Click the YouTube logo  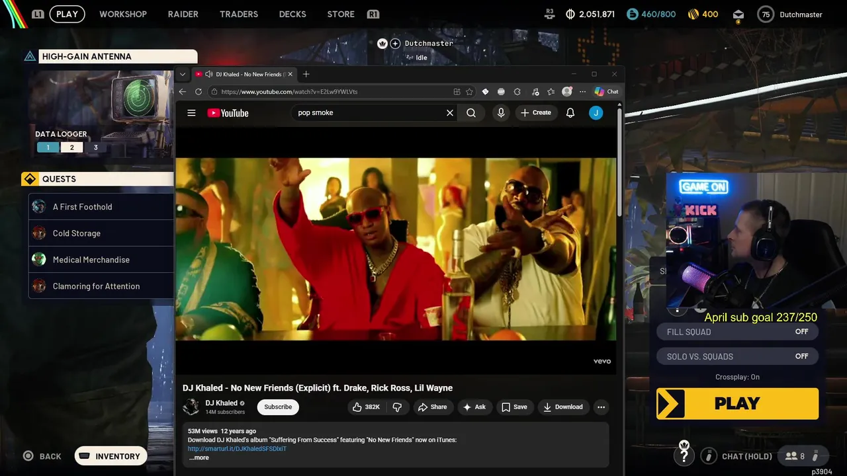click(x=228, y=113)
